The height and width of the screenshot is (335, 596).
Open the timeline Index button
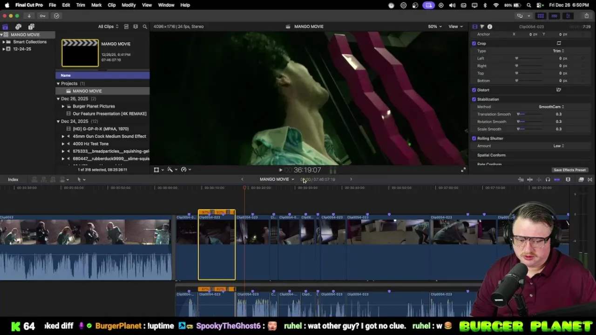[13, 180]
